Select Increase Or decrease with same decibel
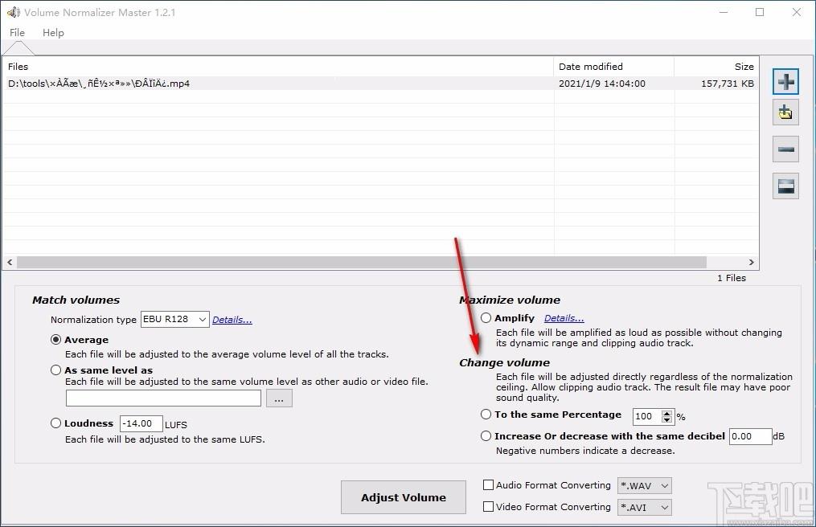 click(x=486, y=436)
